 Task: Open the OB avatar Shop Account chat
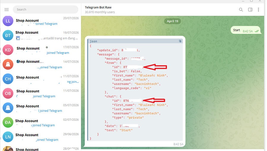point(41,94)
